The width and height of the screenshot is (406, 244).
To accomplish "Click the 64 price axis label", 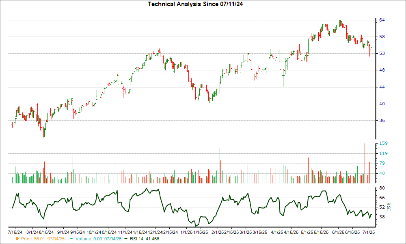I will click(382, 20).
